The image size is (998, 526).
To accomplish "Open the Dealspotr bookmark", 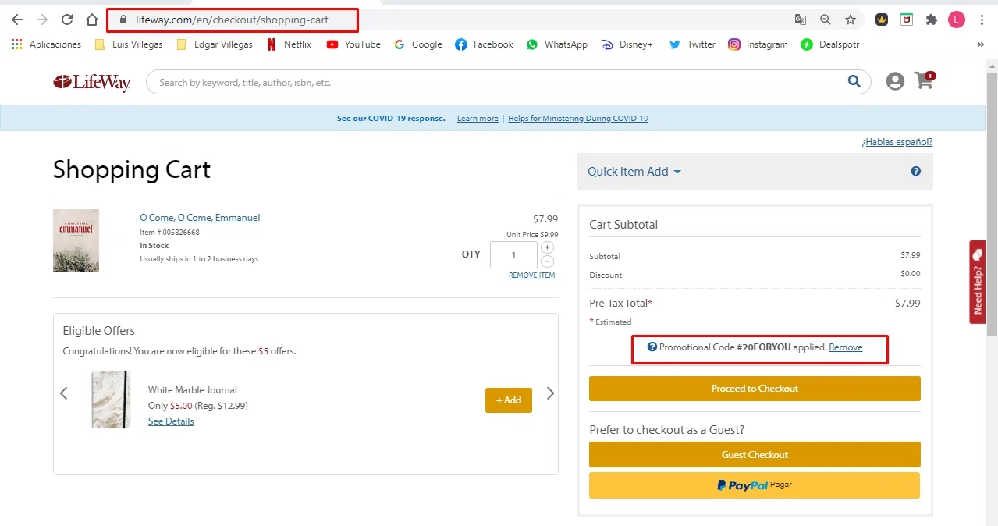I will (x=830, y=44).
